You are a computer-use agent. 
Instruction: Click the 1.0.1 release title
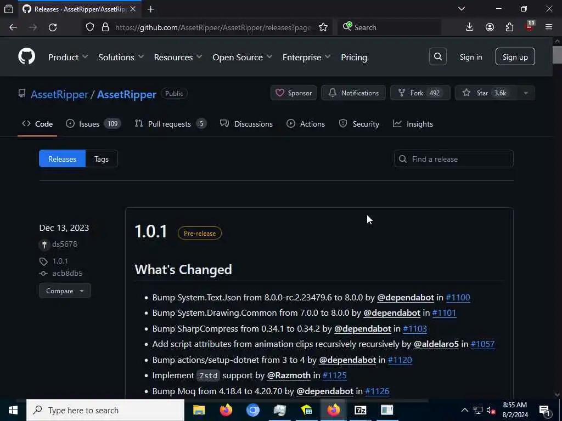click(x=150, y=232)
